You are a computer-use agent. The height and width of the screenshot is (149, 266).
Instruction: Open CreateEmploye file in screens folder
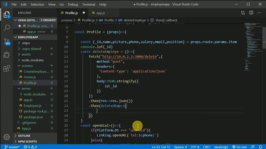point(35,72)
